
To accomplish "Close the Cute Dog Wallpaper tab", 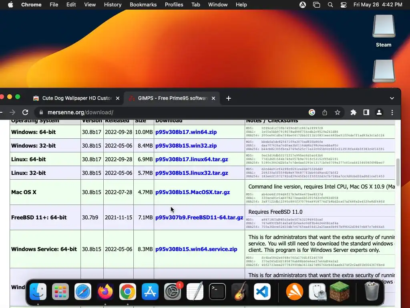I will [x=118, y=98].
